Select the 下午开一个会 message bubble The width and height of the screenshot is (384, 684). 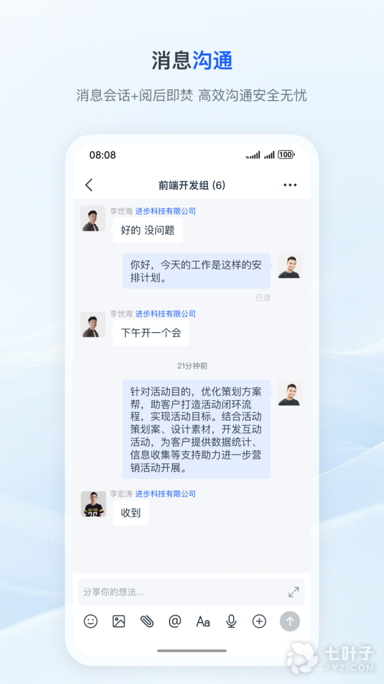click(x=151, y=333)
